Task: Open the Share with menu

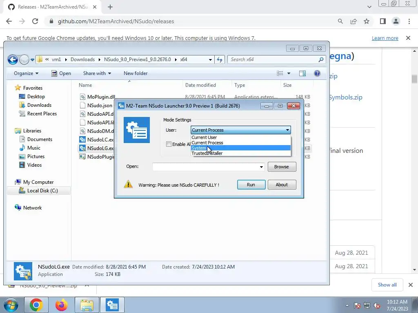Action: click(97, 73)
